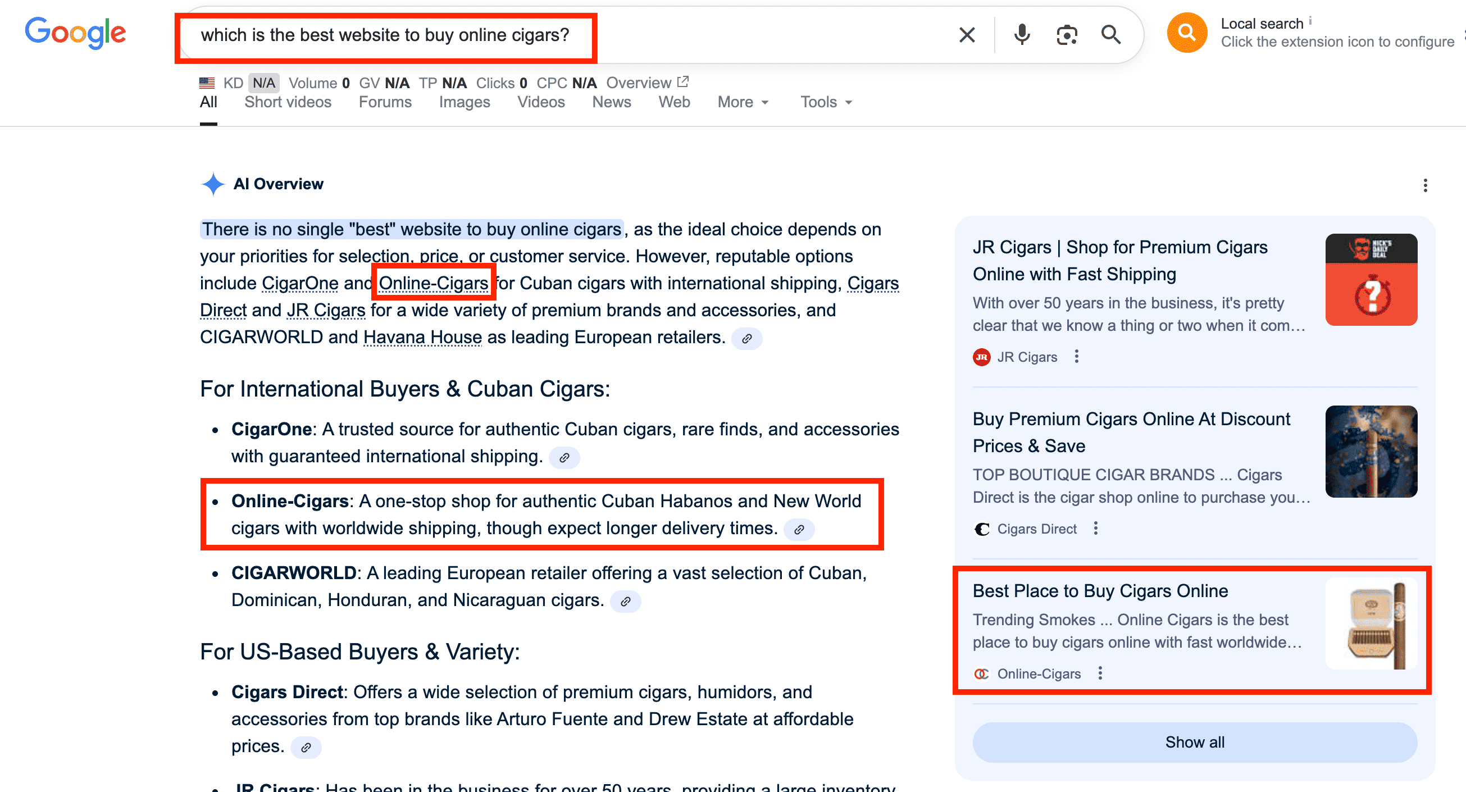
Task: Switch to Videos tab
Action: (x=541, y=102)
